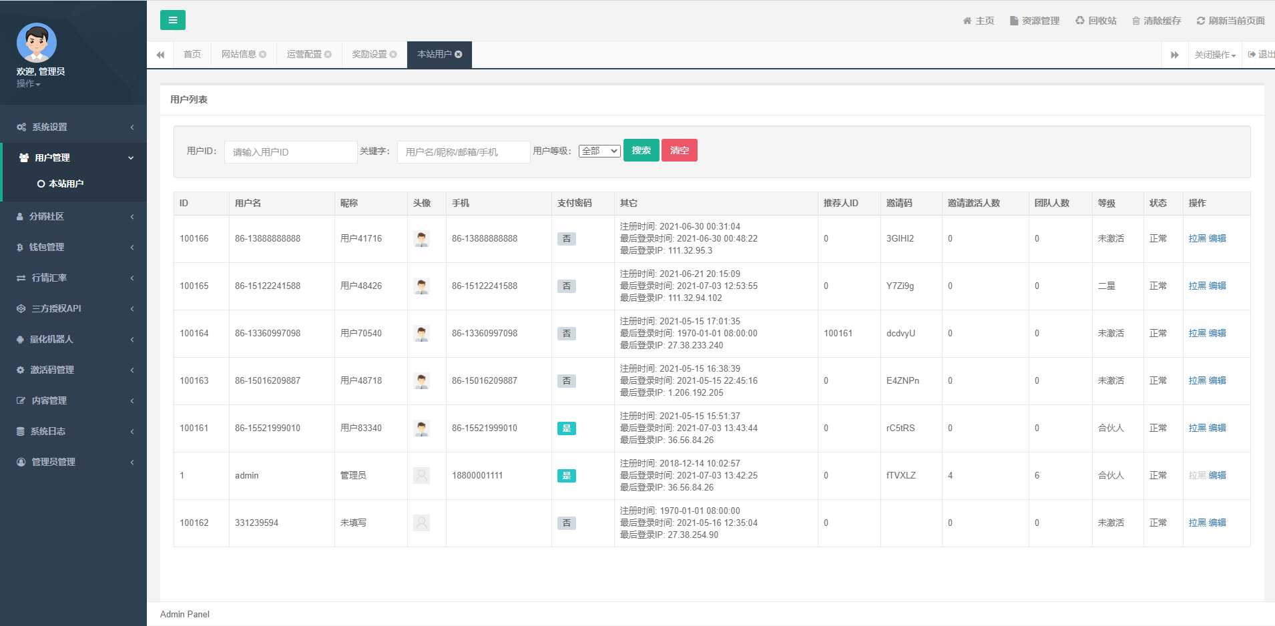1275x626 pixels.
Task: Expand 钱包管理 sidebar menu
Action: (x=73, y=247)
